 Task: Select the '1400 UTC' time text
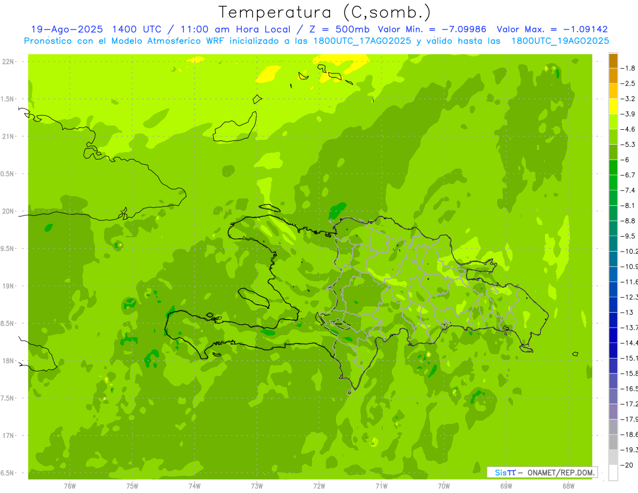click(137, 29)
